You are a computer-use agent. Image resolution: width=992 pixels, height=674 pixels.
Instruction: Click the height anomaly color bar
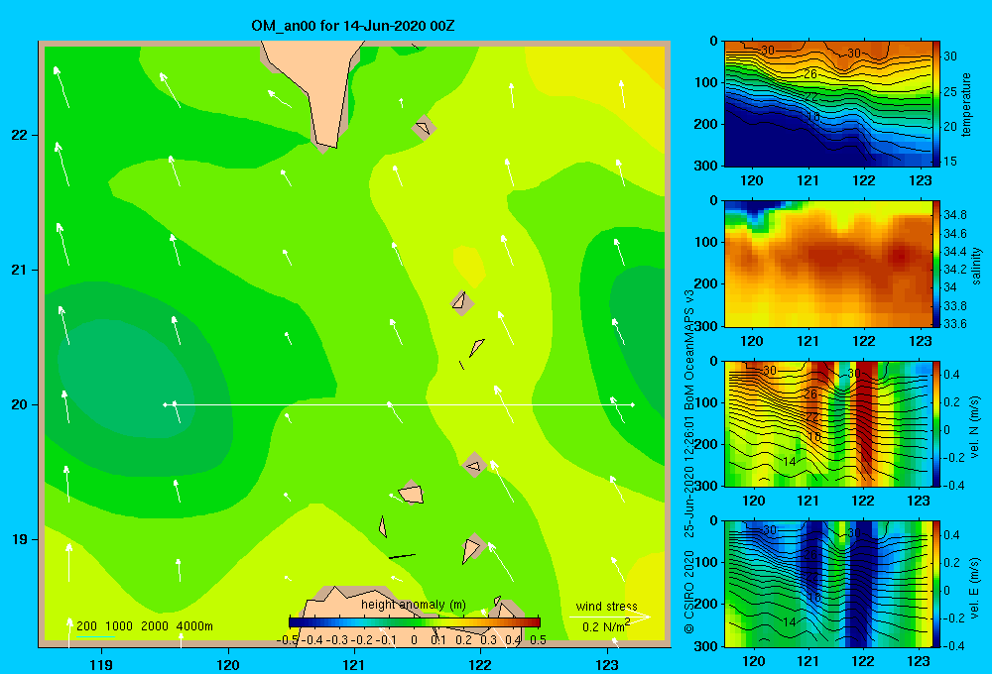coord(415,622)
